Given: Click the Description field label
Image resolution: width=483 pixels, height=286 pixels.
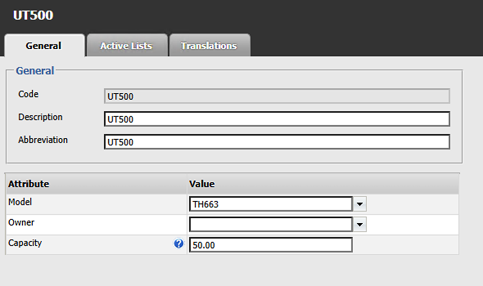Looking at the screenshot, I should coord(40,117).
